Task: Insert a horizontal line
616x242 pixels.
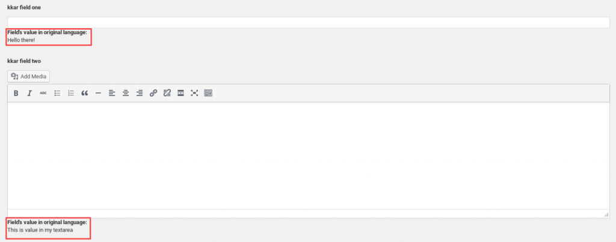Action: pos(98,93)
